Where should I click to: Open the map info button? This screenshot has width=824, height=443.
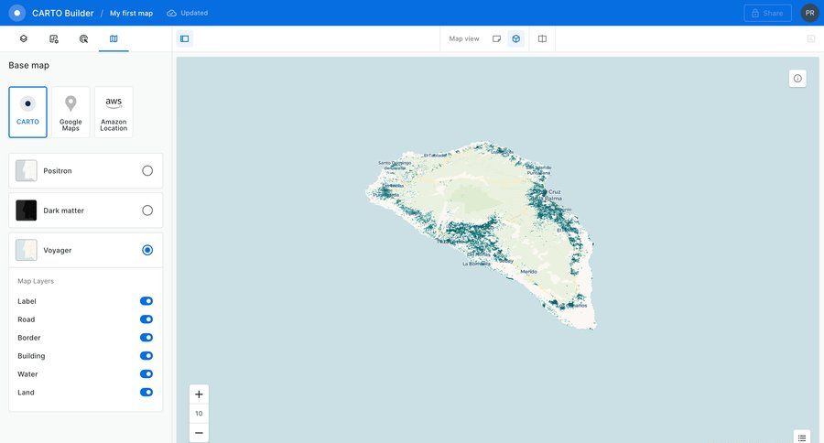[797, 79]
